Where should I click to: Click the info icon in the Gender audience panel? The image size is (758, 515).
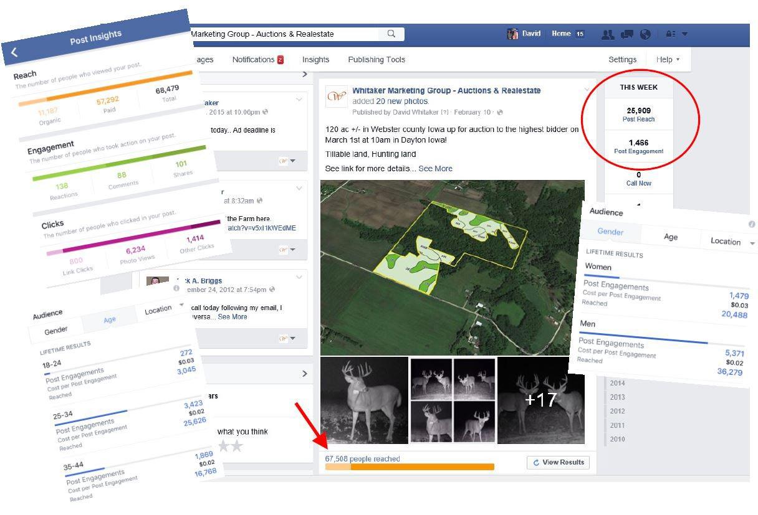752,224
